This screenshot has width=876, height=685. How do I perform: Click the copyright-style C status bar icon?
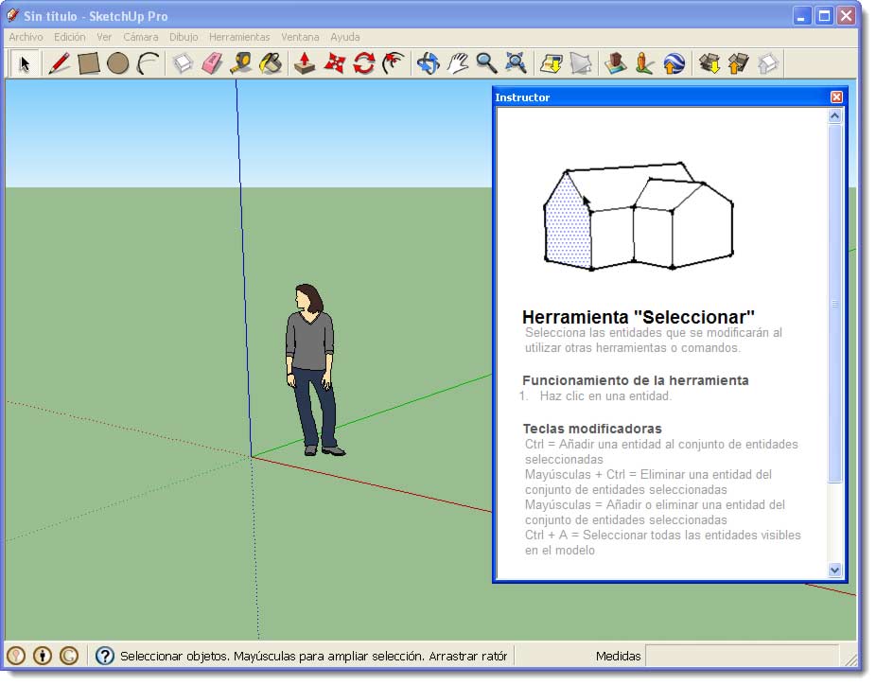point(69,656)
